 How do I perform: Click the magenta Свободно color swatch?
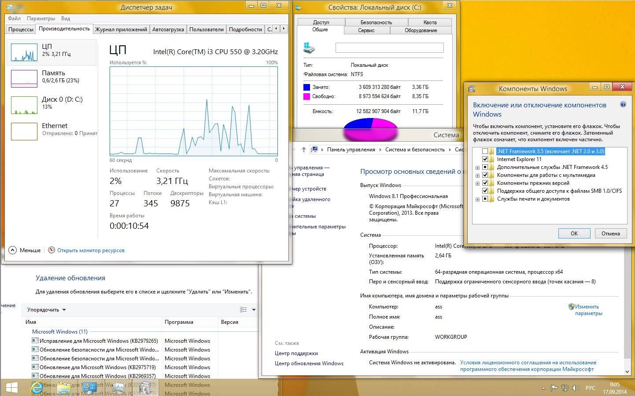306,96
